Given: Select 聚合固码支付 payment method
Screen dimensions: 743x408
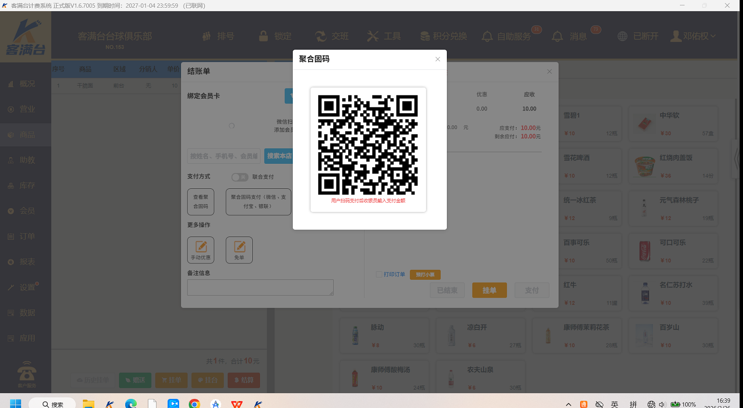Looking at the screenshot, I should pyautogui.click(x=258, y=201).
